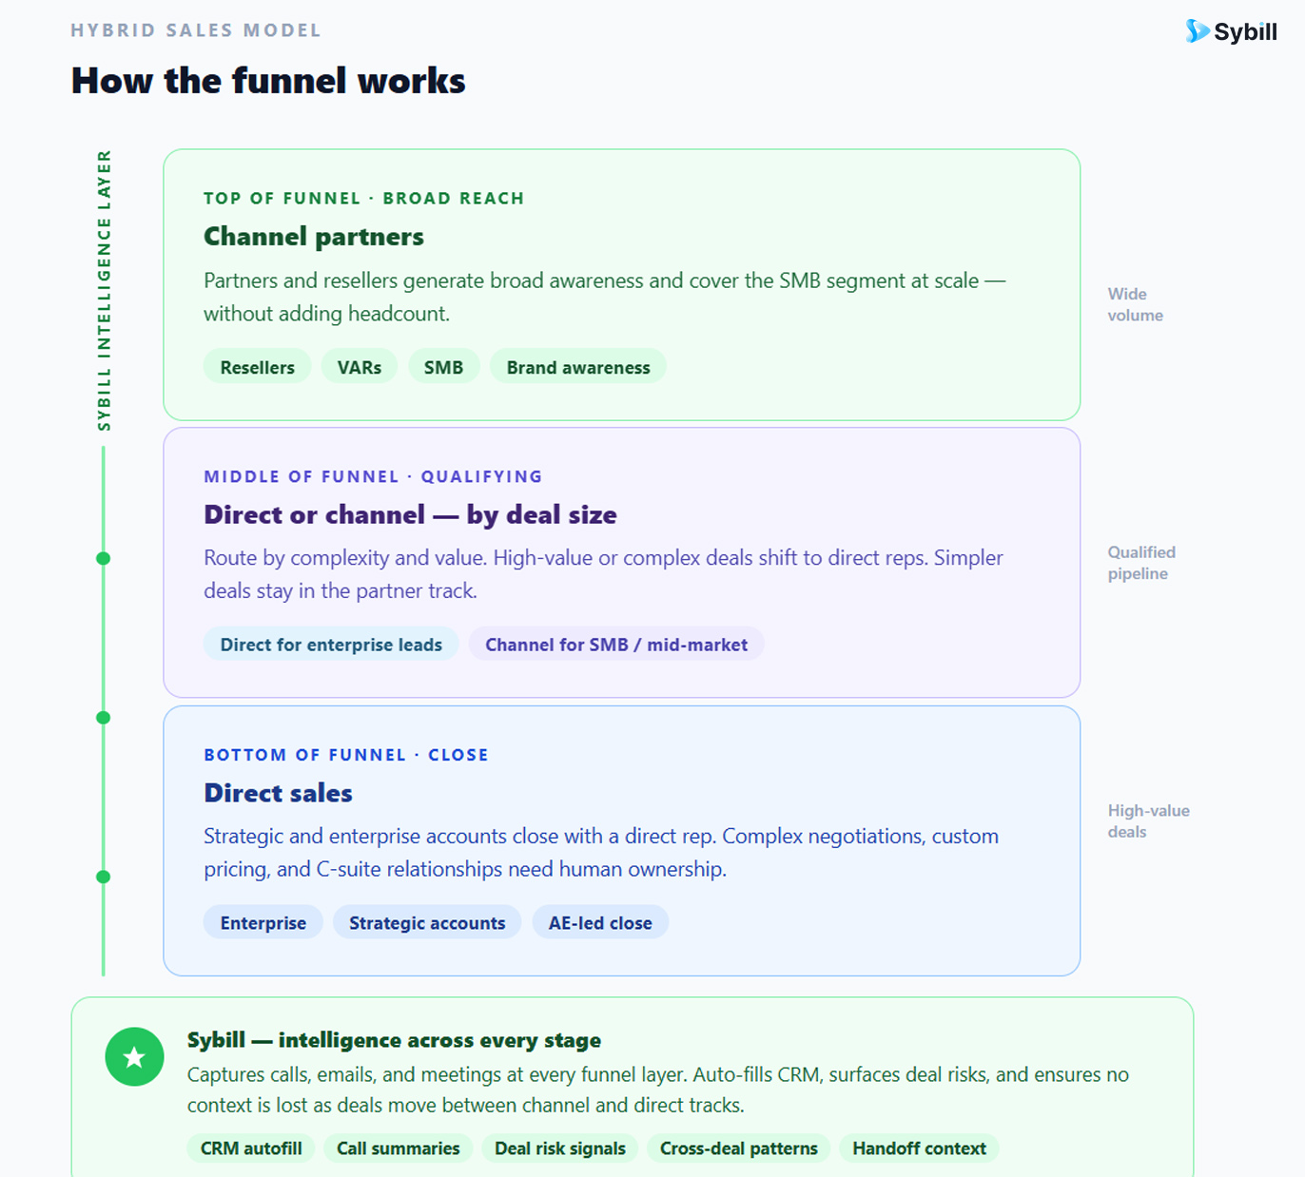
Task: Click the Call summaries tag
Action: coord(399,1148)
